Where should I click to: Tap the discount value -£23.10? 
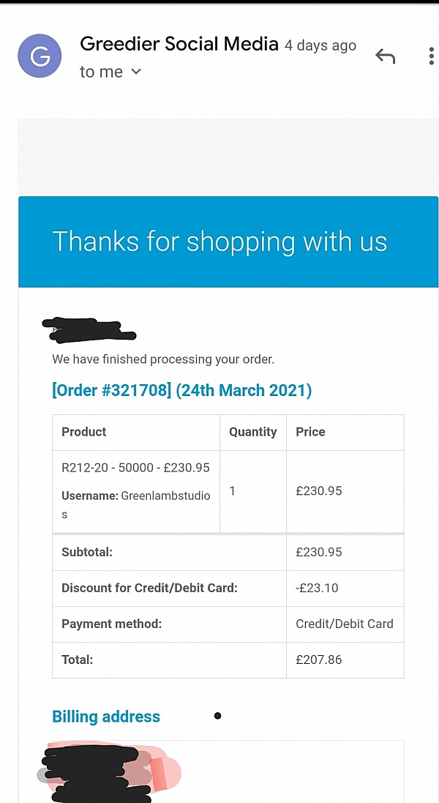[317, 588]
